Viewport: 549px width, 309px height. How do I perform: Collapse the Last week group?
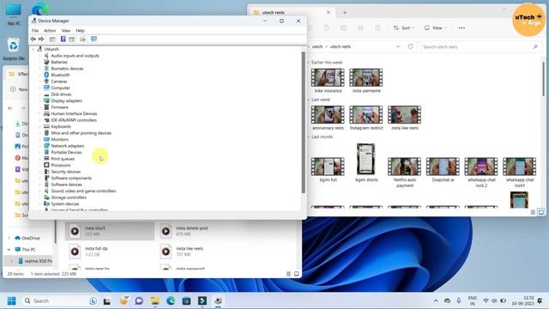309,100
